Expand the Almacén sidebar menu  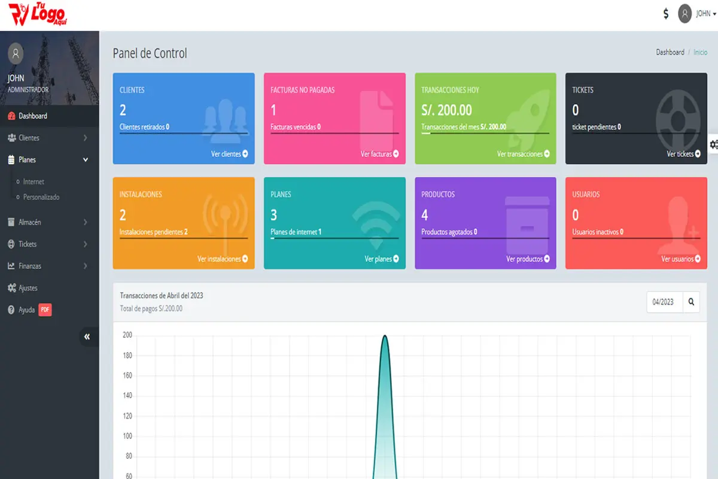click(x=49, y=222)
